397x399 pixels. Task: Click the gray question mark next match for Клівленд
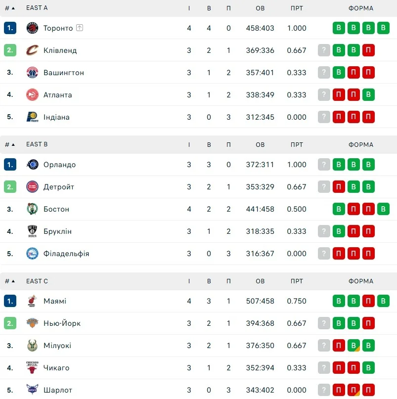tap(324, 50)
